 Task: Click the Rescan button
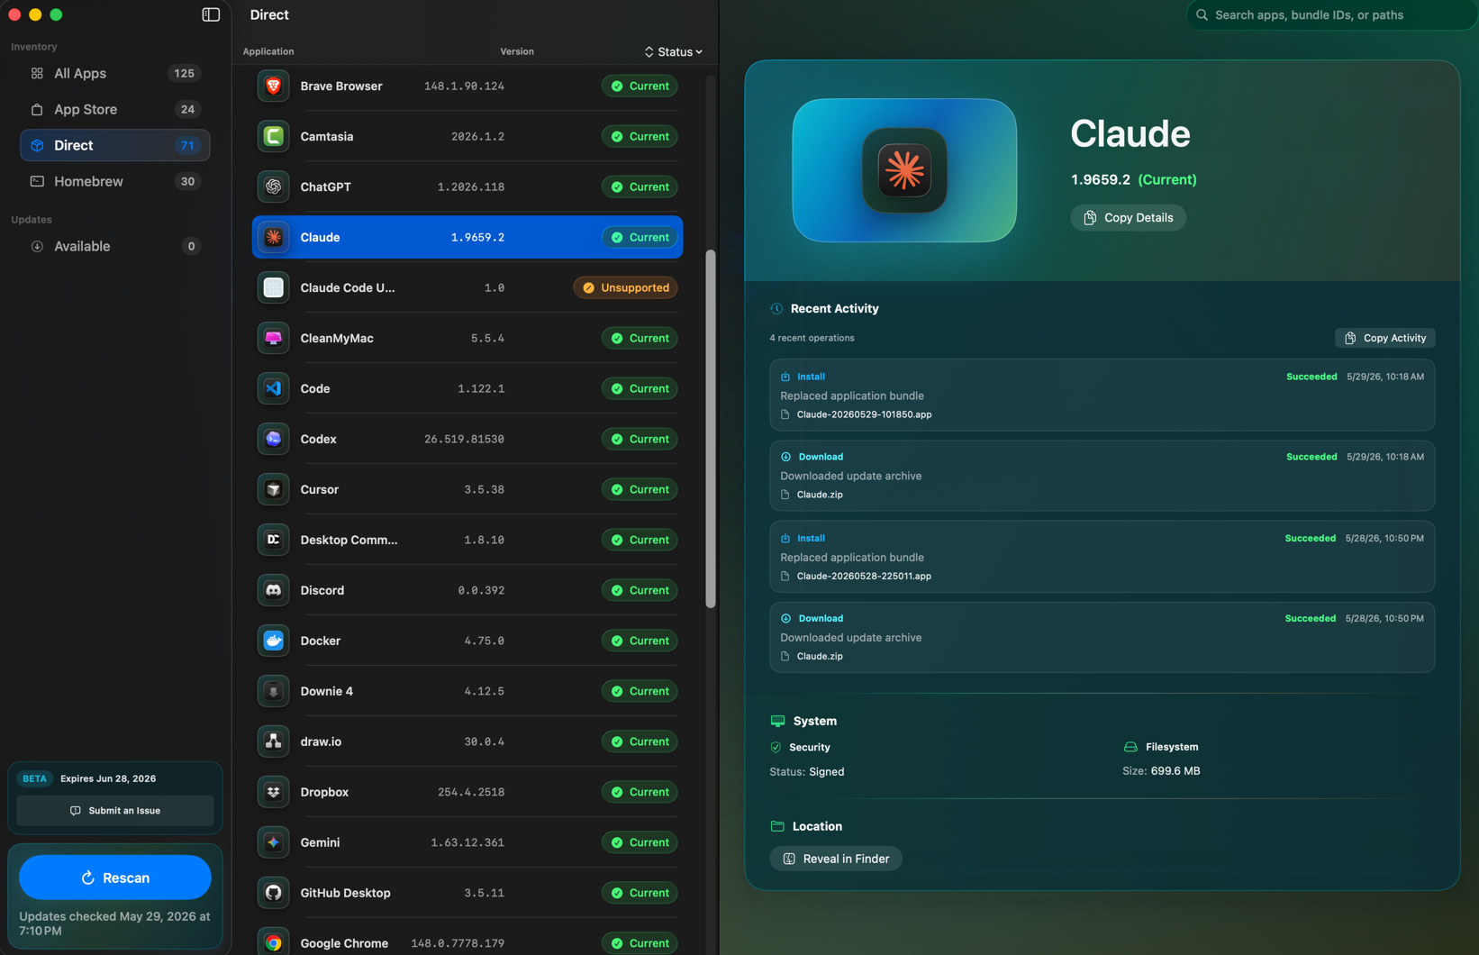click(x=115, y=878)
